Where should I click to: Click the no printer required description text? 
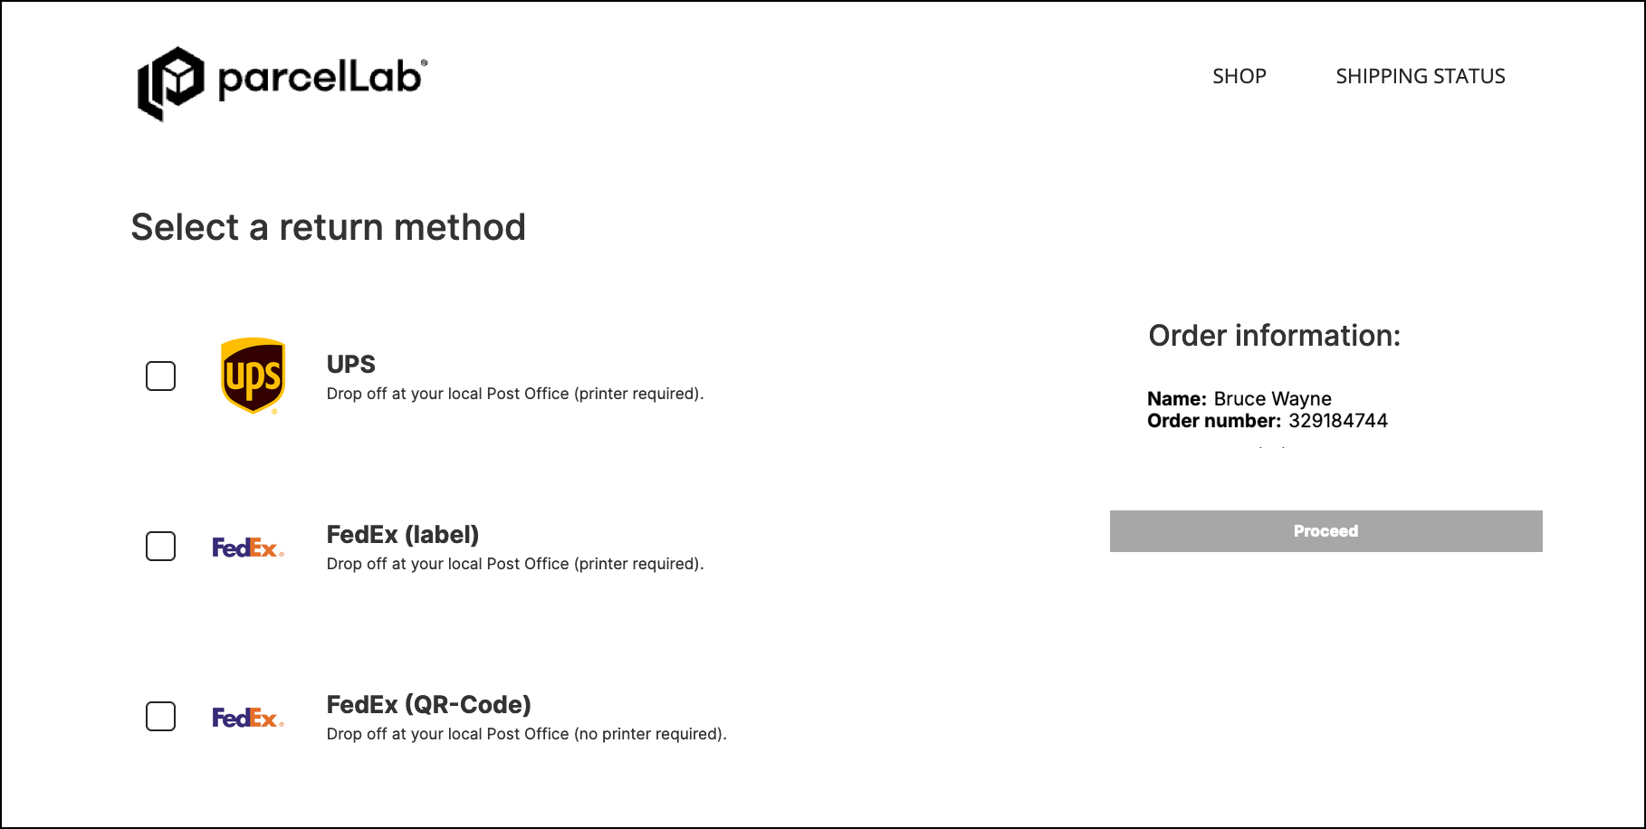526,734
